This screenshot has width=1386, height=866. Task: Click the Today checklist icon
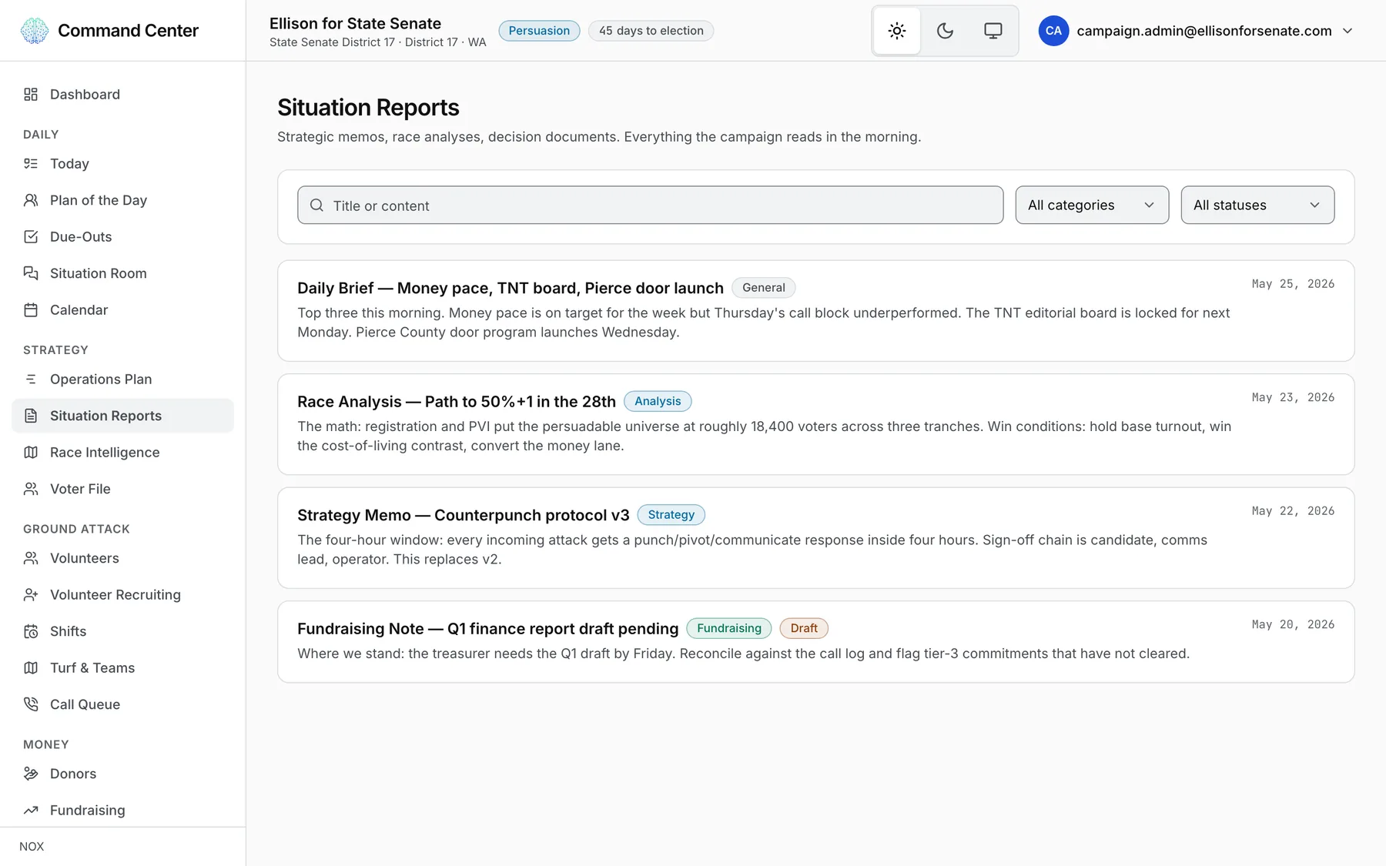click(x=31, y=164)
